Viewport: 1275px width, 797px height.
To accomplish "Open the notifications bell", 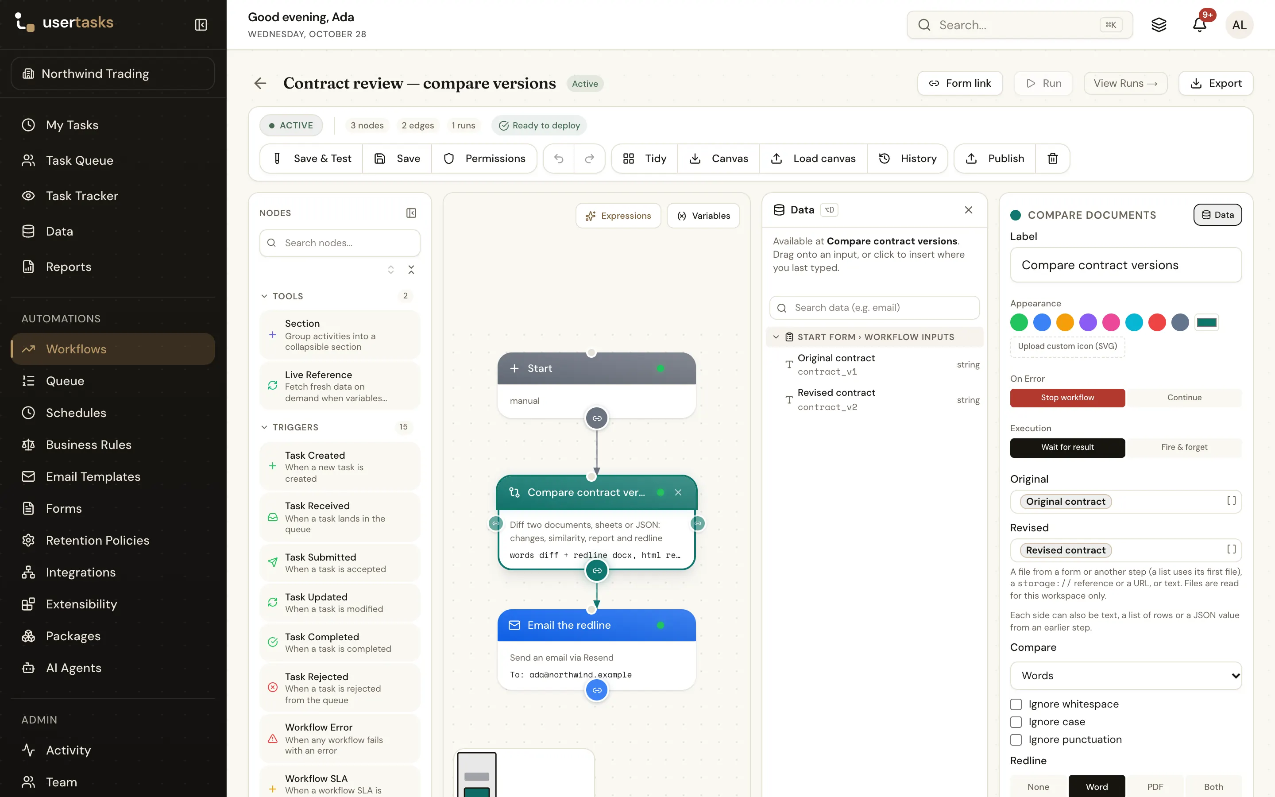I will [1200, 25].
